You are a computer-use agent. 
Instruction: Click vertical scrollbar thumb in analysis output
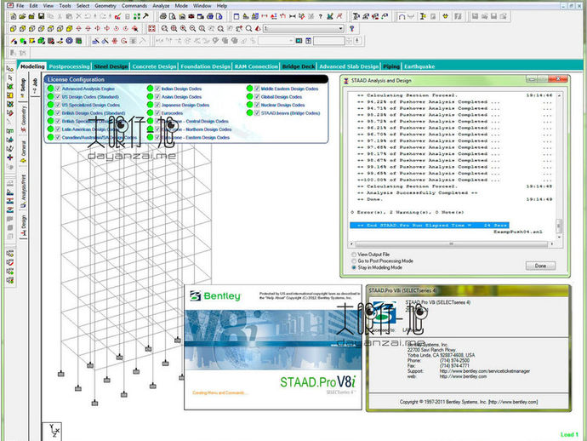pos(558,226)
